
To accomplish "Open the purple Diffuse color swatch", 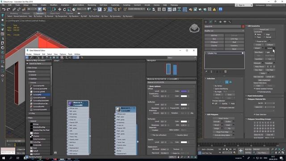I will click(184, 91).
